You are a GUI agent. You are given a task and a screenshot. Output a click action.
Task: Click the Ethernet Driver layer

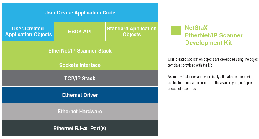pos(80,95)
